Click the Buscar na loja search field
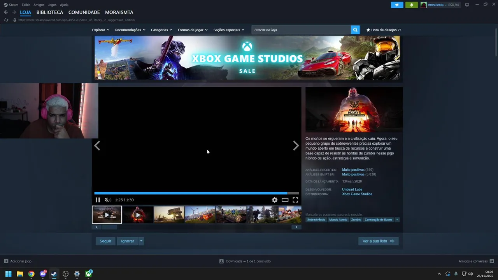 (x=301, y=30)
